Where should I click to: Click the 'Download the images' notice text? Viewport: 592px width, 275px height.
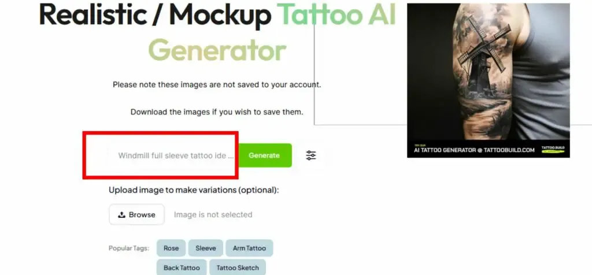click(x=217, y=112)
